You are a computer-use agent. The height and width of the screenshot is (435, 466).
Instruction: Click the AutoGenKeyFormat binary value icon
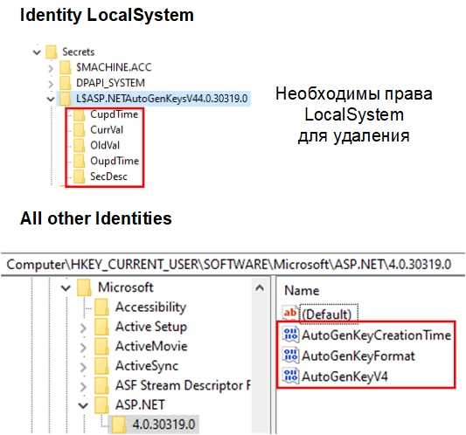tap(290, 356)
